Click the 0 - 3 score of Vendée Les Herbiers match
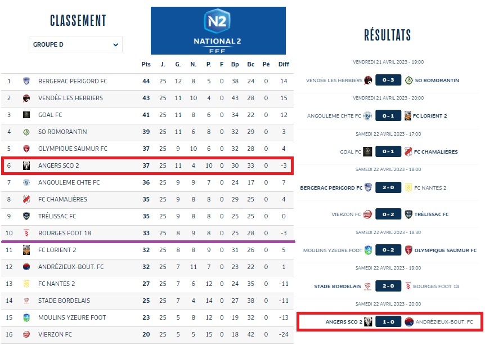485x345 pixels. (388, 80)
